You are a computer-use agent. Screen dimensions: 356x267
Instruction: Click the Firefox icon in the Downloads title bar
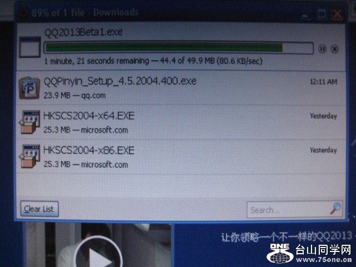point(23,12)
